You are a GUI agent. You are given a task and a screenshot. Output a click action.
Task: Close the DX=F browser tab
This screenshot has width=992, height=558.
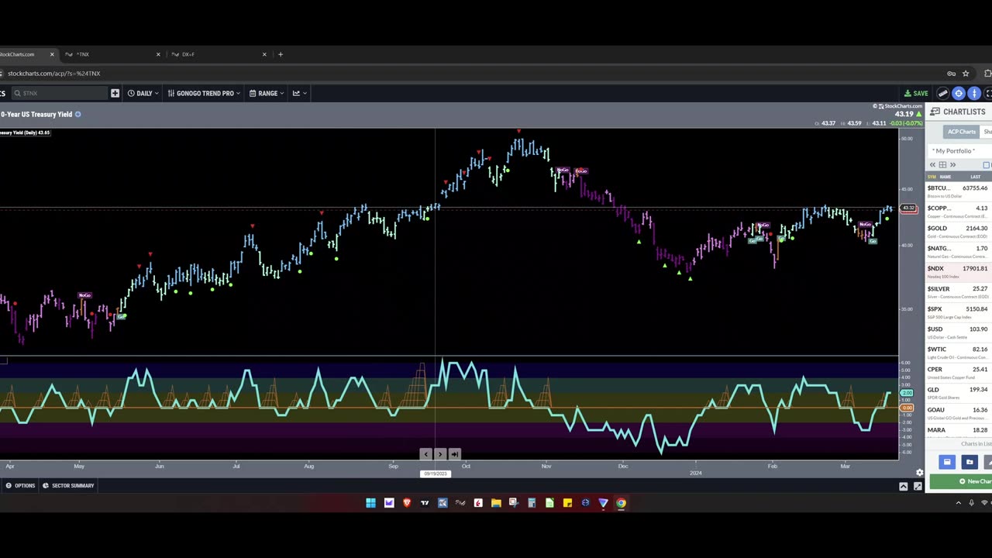click(264, 54)
